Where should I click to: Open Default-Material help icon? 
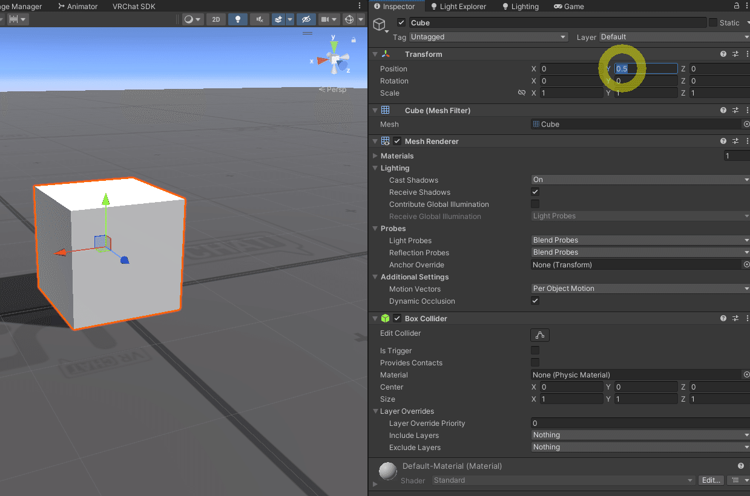point(741,466)
